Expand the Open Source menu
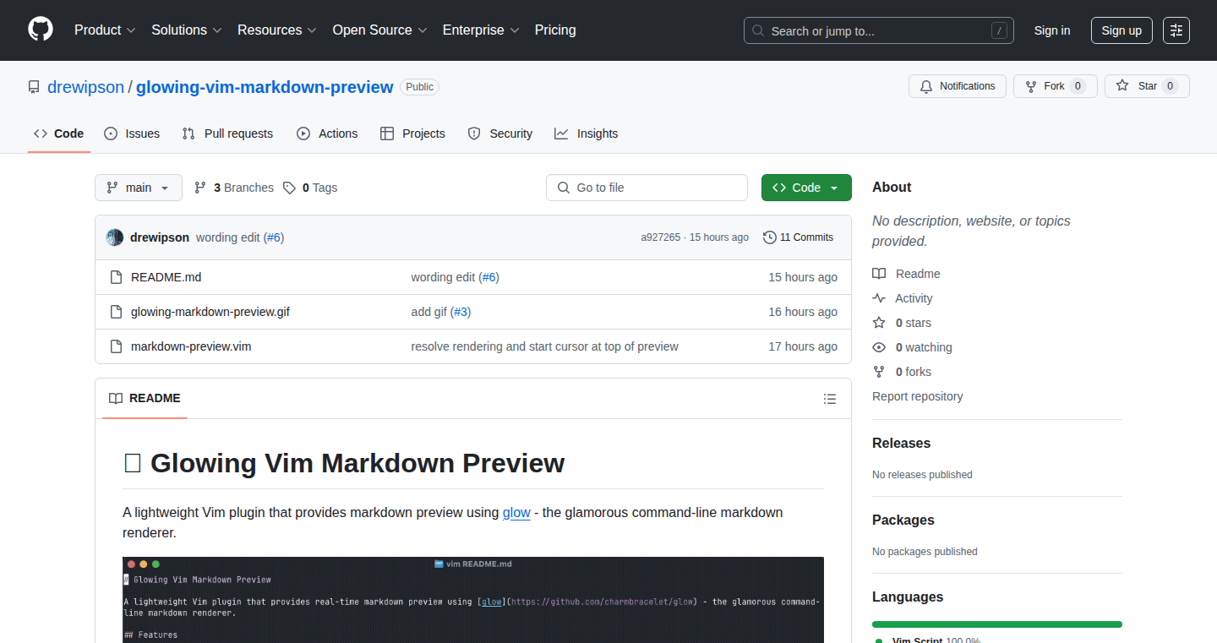This screenshot has width=1217, height=643. click(x=379, y=30)
